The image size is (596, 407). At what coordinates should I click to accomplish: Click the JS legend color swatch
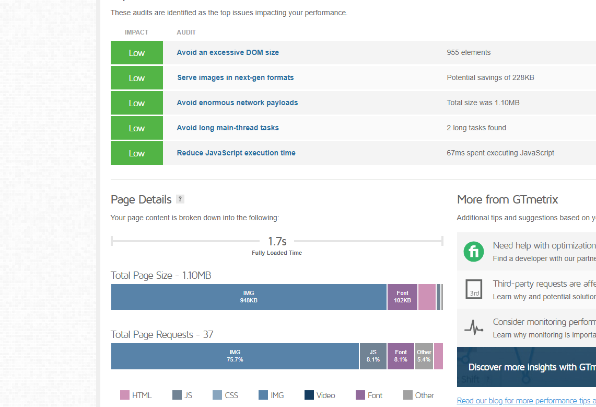(x=177, y=395)
